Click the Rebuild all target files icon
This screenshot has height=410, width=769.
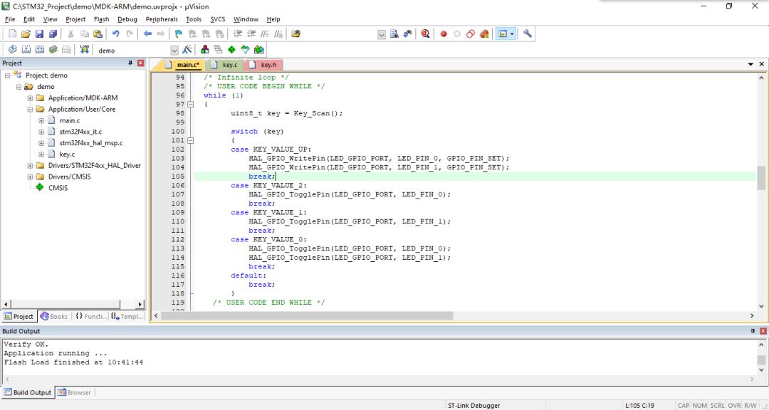(x=40, y=50)
